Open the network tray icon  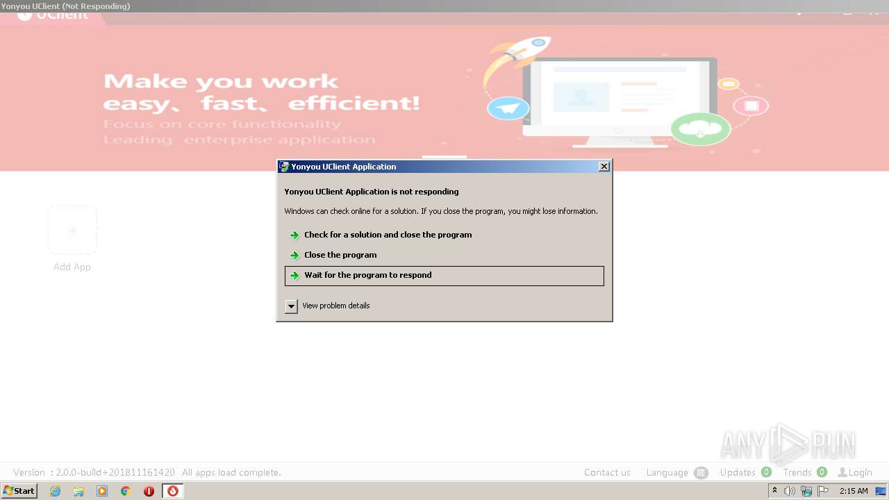pyautogui.click(x=806, y=491)
